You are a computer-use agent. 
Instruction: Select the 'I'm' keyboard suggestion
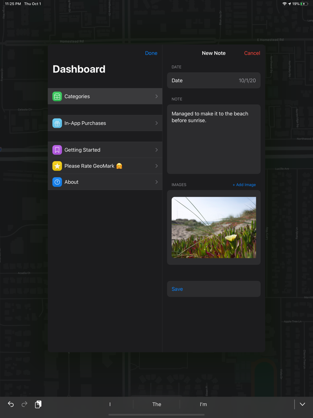pos(203,404)
